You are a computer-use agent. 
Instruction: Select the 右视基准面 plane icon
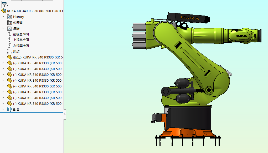[x=9, y=46]
